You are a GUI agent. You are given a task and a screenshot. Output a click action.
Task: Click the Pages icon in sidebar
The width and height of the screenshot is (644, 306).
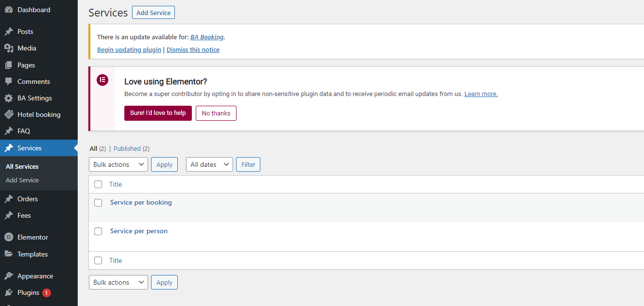[x=9, y=65]
